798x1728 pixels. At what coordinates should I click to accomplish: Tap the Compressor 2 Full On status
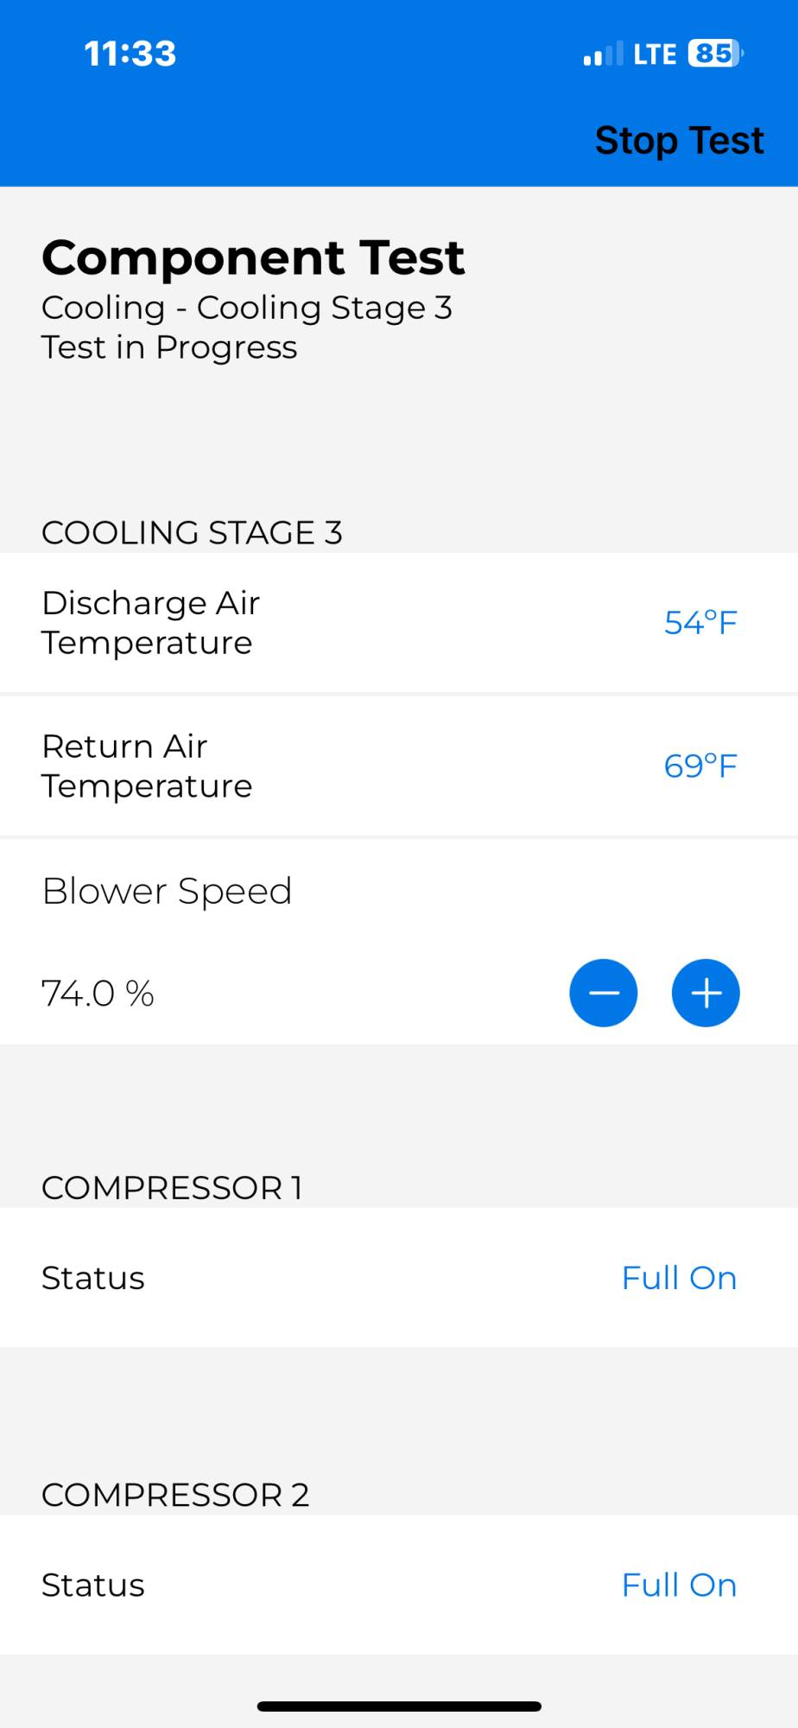tap(679, 1585)
